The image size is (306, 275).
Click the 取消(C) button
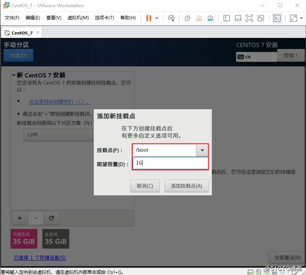[x=145, y=186]
